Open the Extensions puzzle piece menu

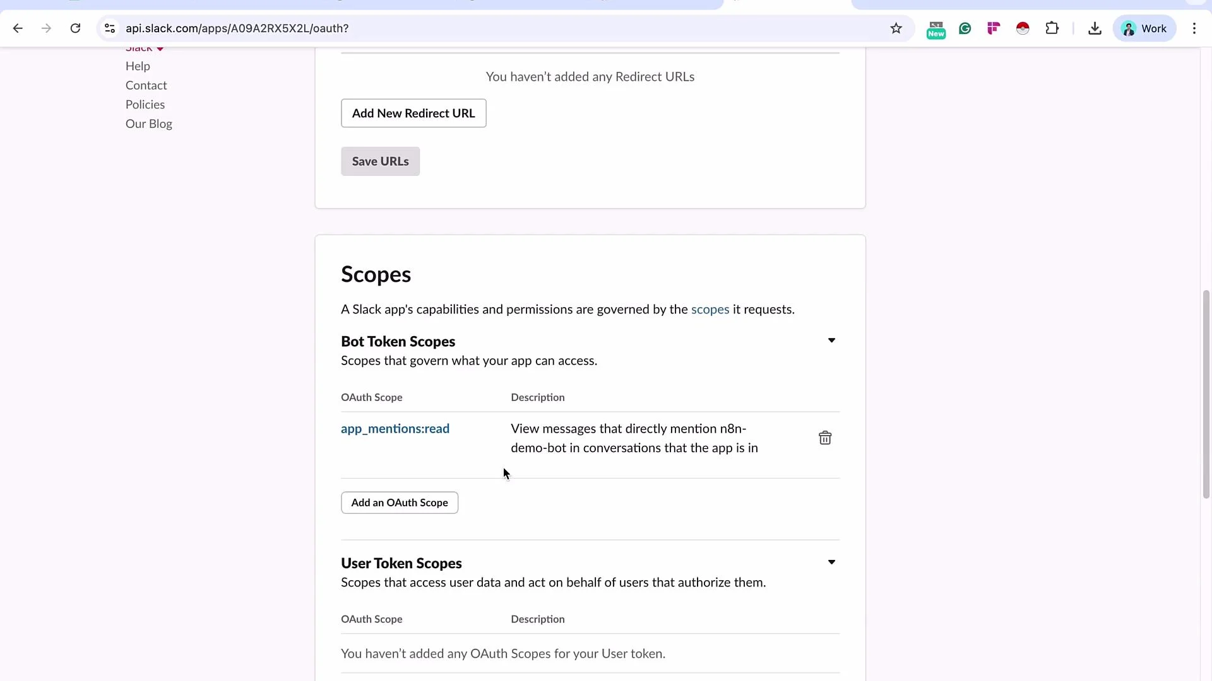[x=1052, y=28]
